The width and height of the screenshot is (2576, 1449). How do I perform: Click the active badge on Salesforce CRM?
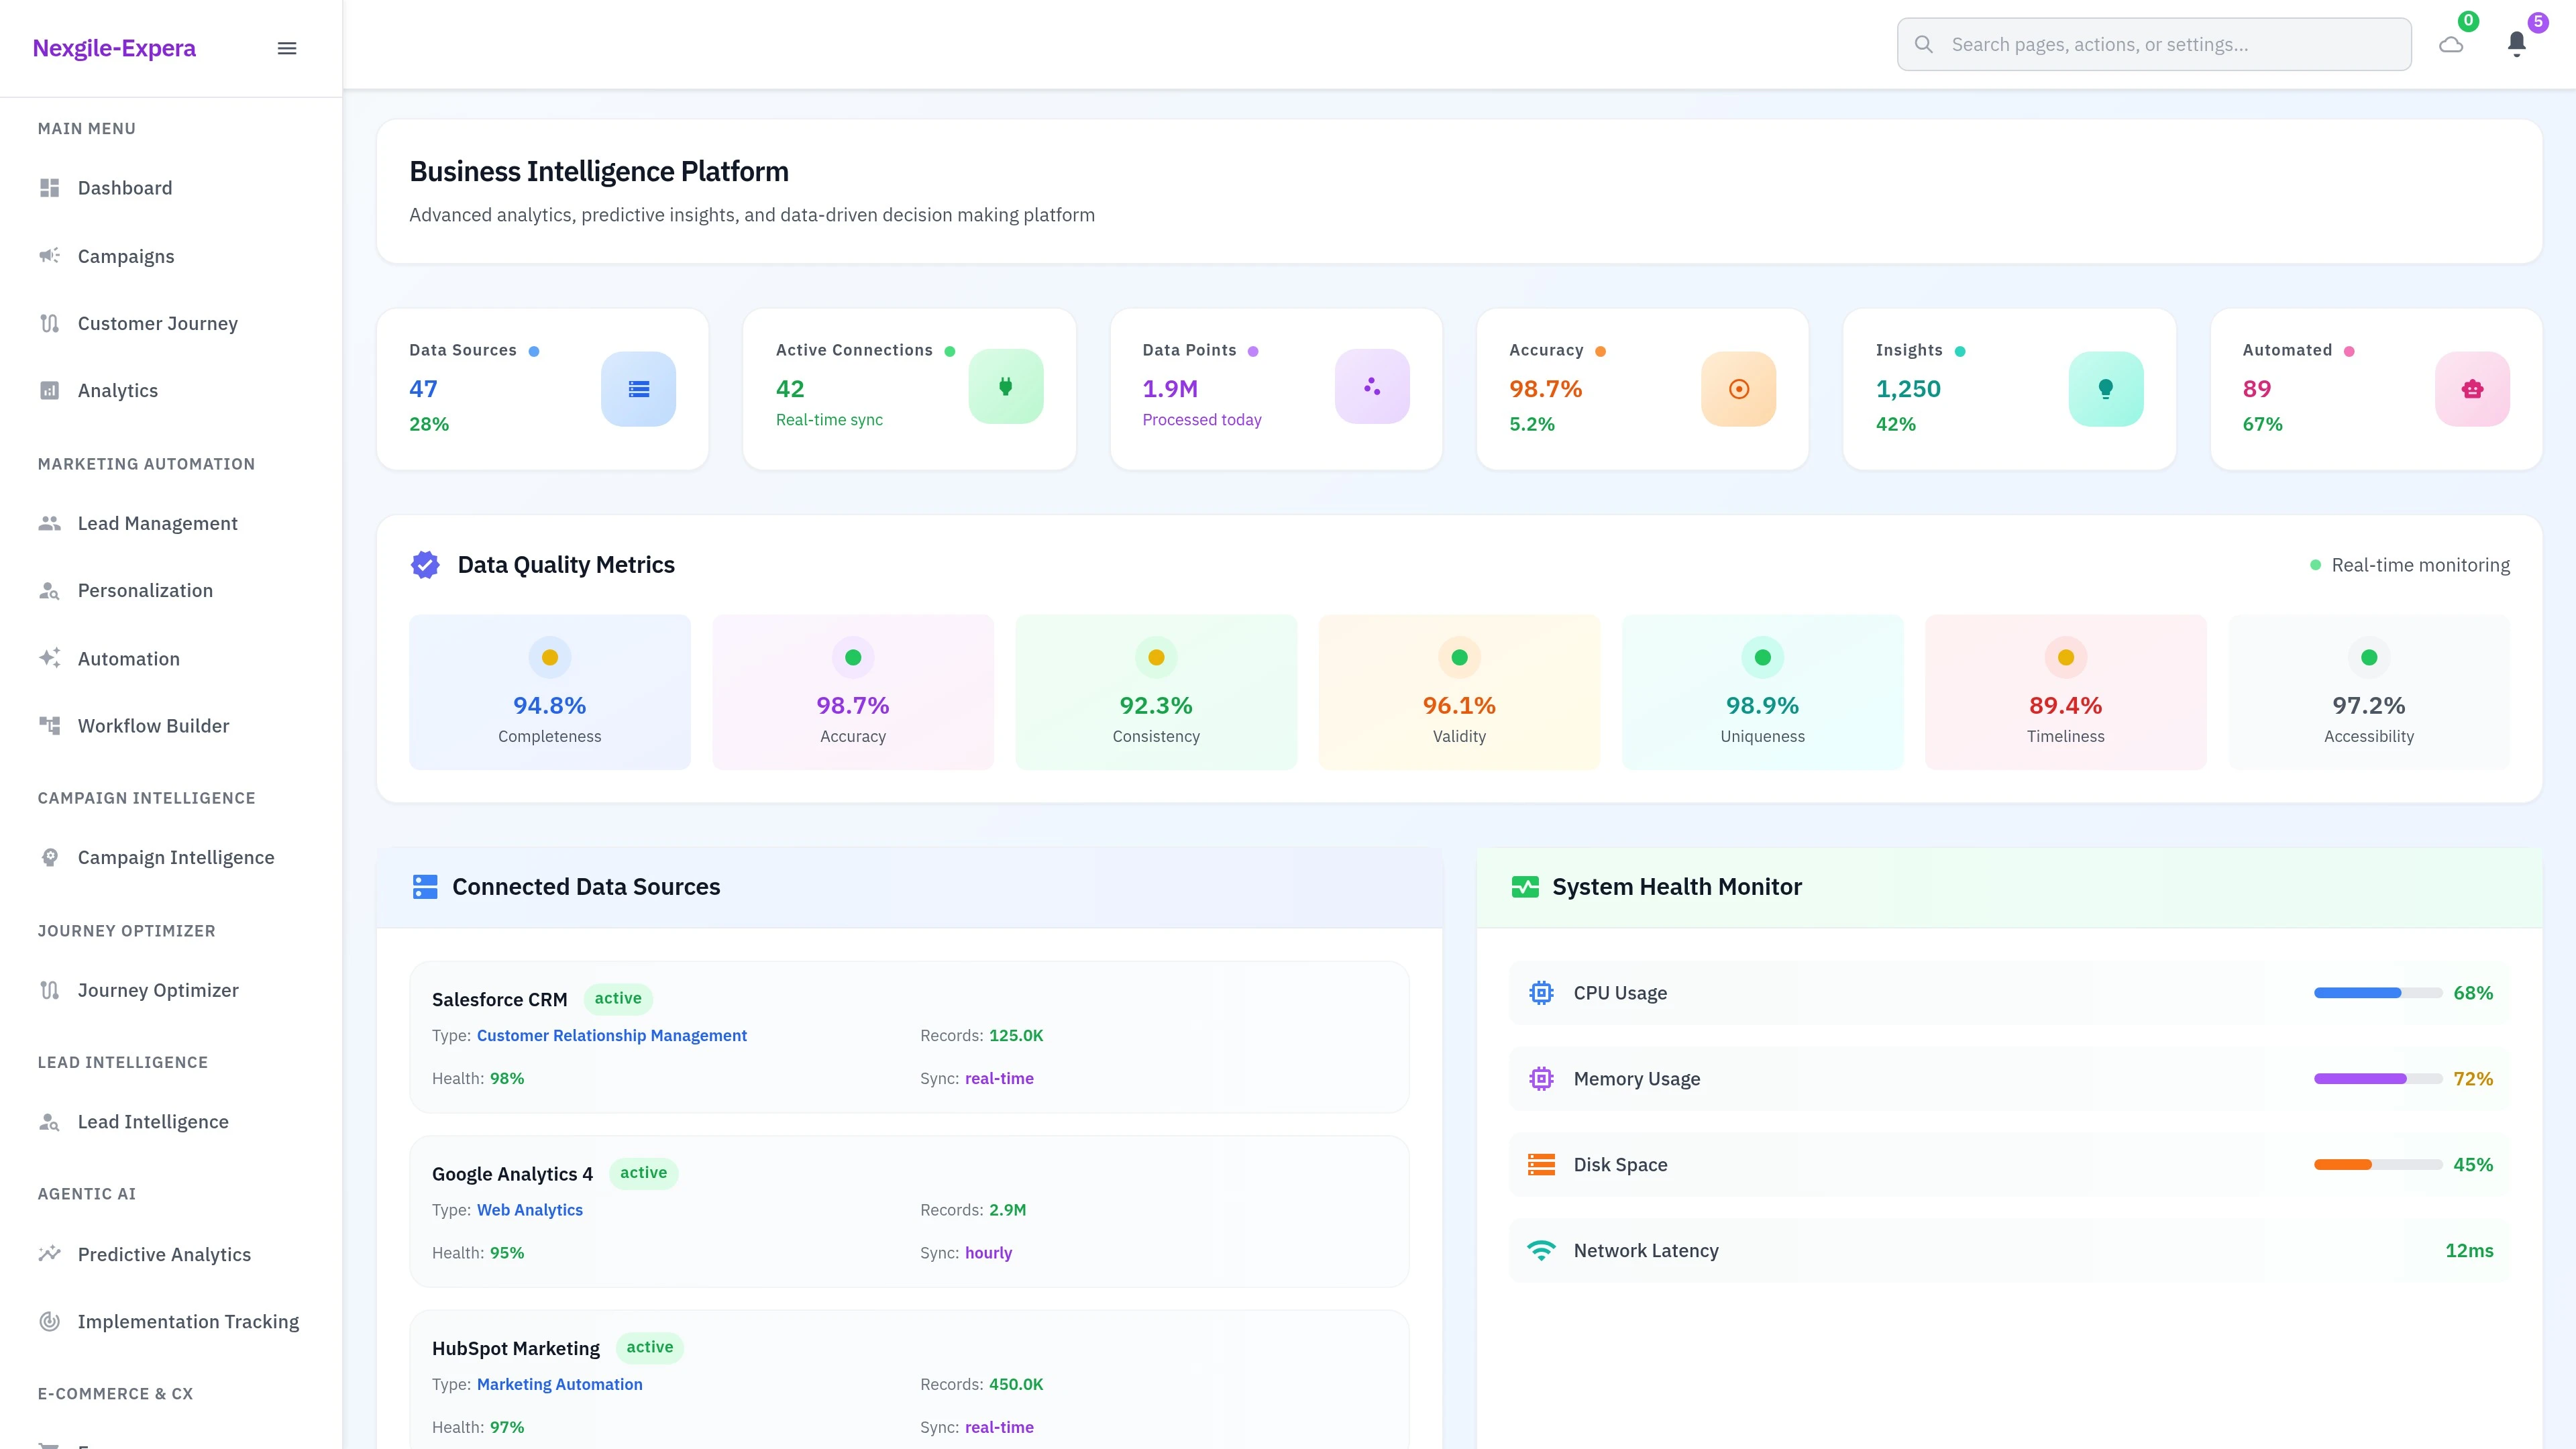point(618,998)
